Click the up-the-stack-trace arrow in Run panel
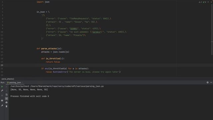213x120 pixels. pyautogui.click(x=6, y=87)
